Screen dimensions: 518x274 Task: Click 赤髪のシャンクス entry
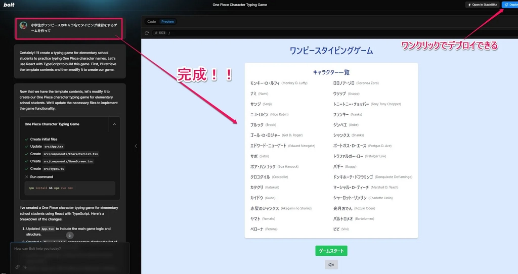coord(281,208)
